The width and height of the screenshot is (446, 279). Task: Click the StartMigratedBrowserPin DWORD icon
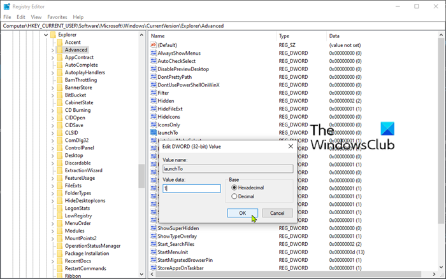(x=154, y=260)
